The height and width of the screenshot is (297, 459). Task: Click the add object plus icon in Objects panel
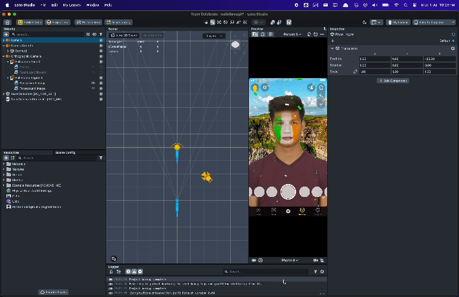[x=6, y=34]
